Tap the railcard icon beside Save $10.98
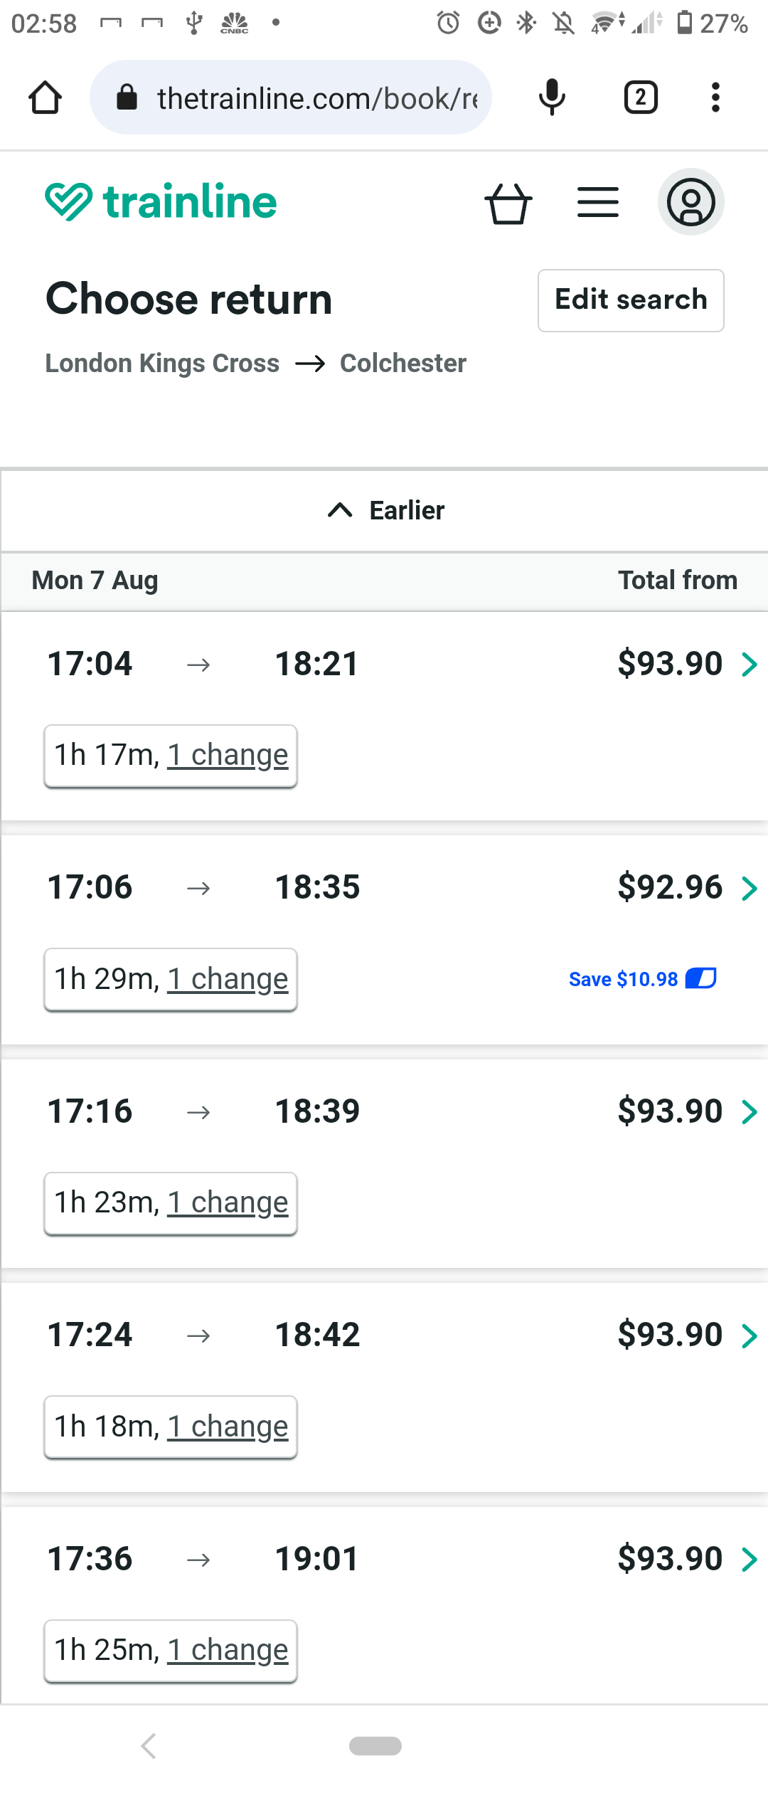The height and width of the screenshot is (1793, 768). [x=700, y=979]
